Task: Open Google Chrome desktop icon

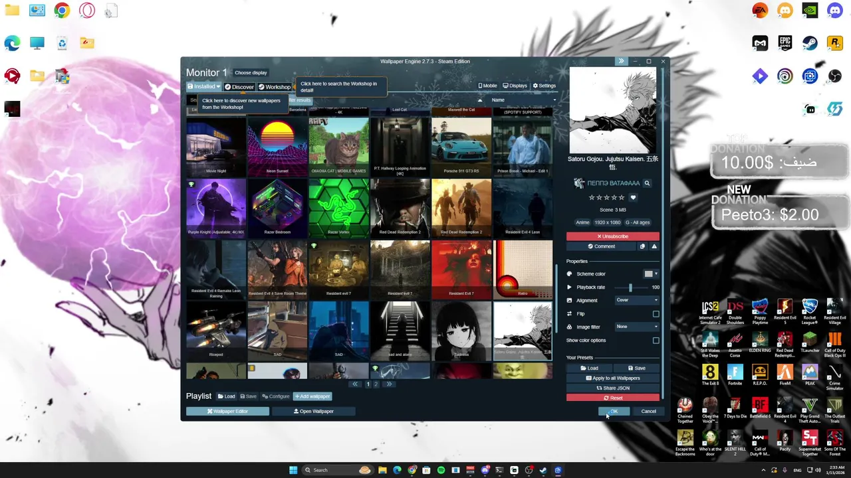Action: click(x=62, y=11)
